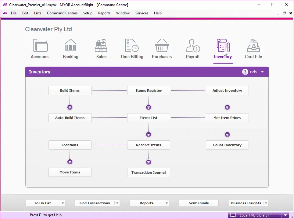The height and width of the screenshot is (219, 294).
Task: Expand the bottom Reports dropdown arrow
Action: click(167, 203)
